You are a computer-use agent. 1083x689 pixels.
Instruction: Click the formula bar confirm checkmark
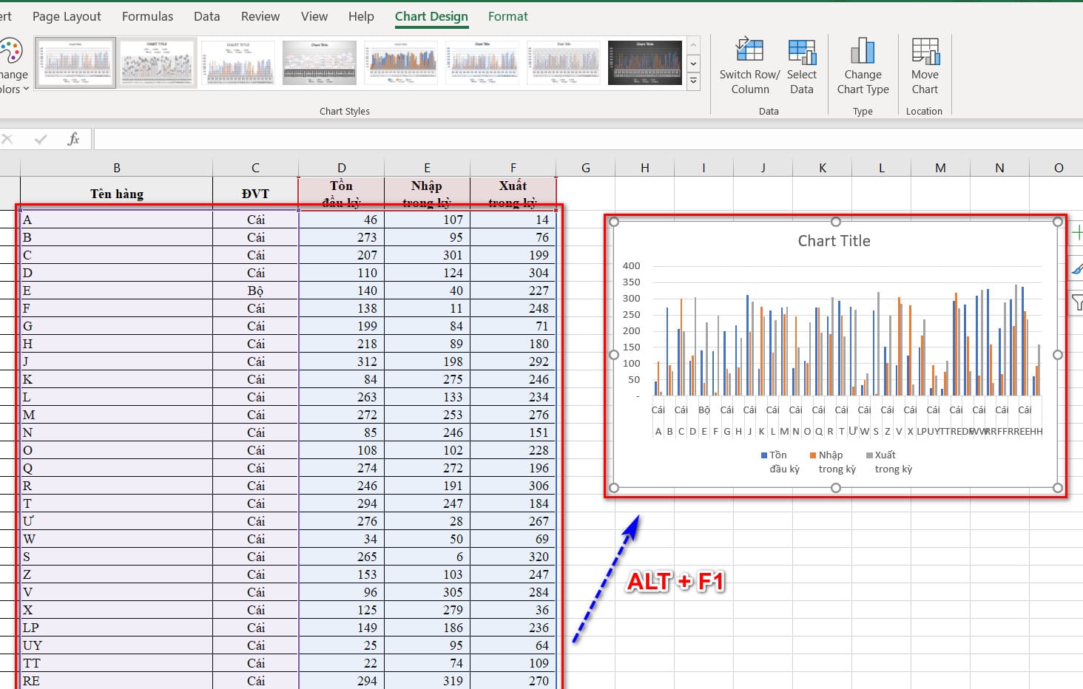click(x=41, y=139)
